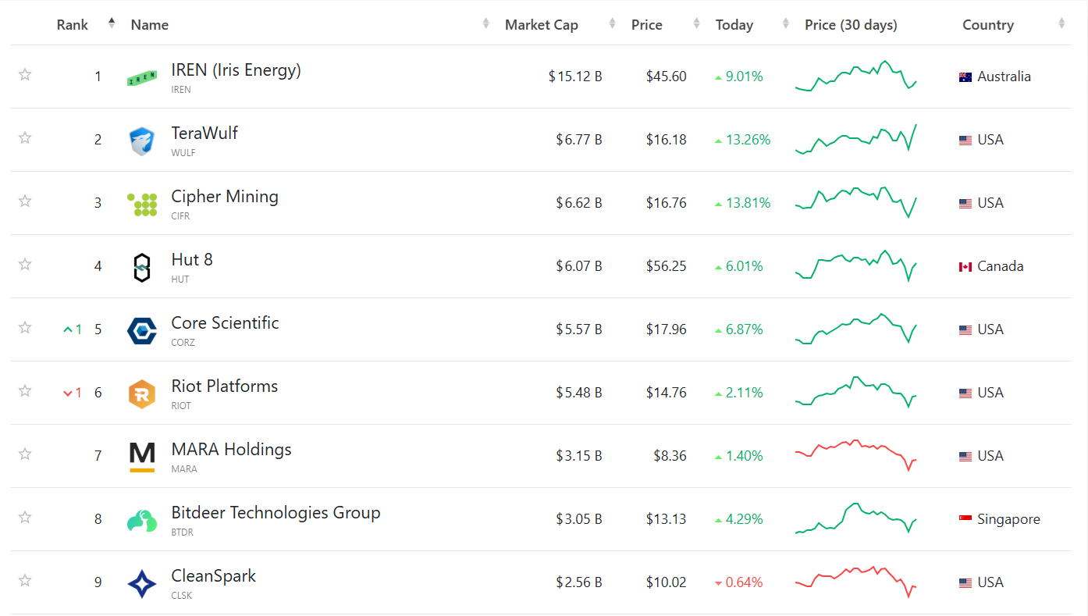Sort by Country column arrows
This screenshot has width=1088, height=616.
tap(1061, 25)
